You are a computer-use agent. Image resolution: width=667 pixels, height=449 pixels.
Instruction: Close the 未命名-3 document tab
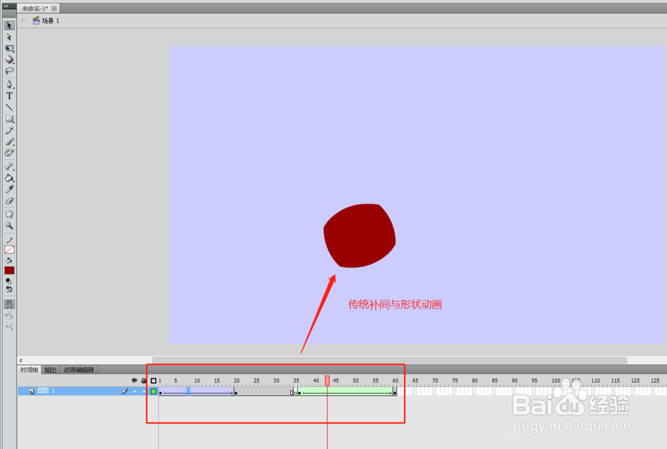click(54, 9)
